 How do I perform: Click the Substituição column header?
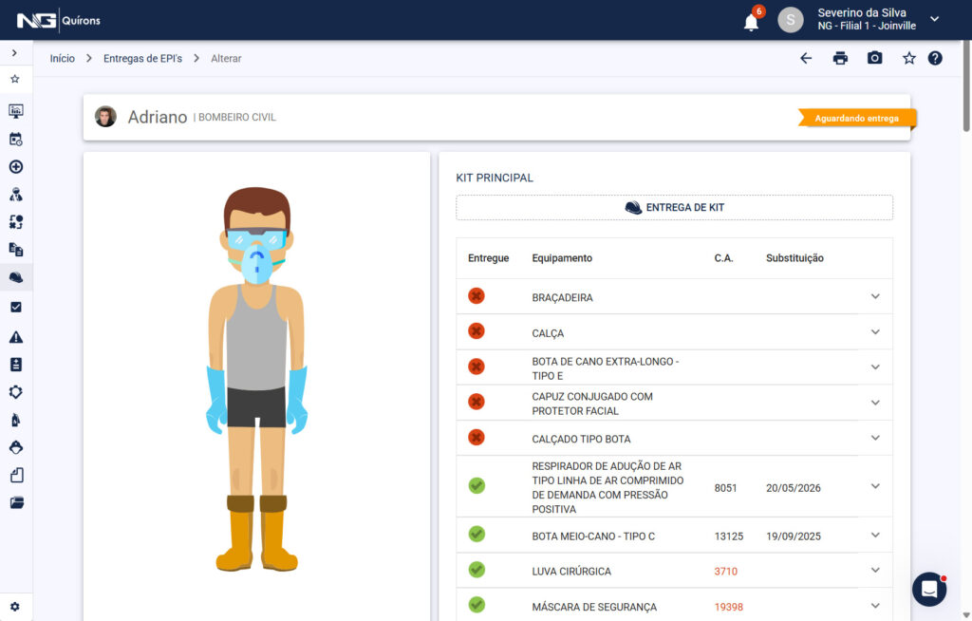point(794,258)
